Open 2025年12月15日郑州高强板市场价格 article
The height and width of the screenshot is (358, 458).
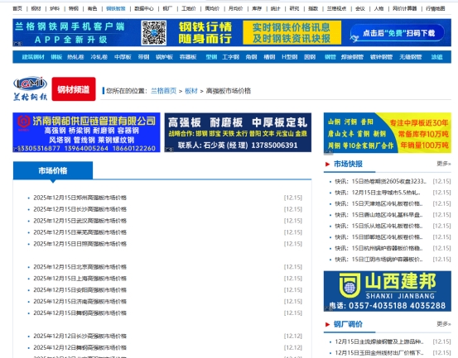tap(80, 198)
